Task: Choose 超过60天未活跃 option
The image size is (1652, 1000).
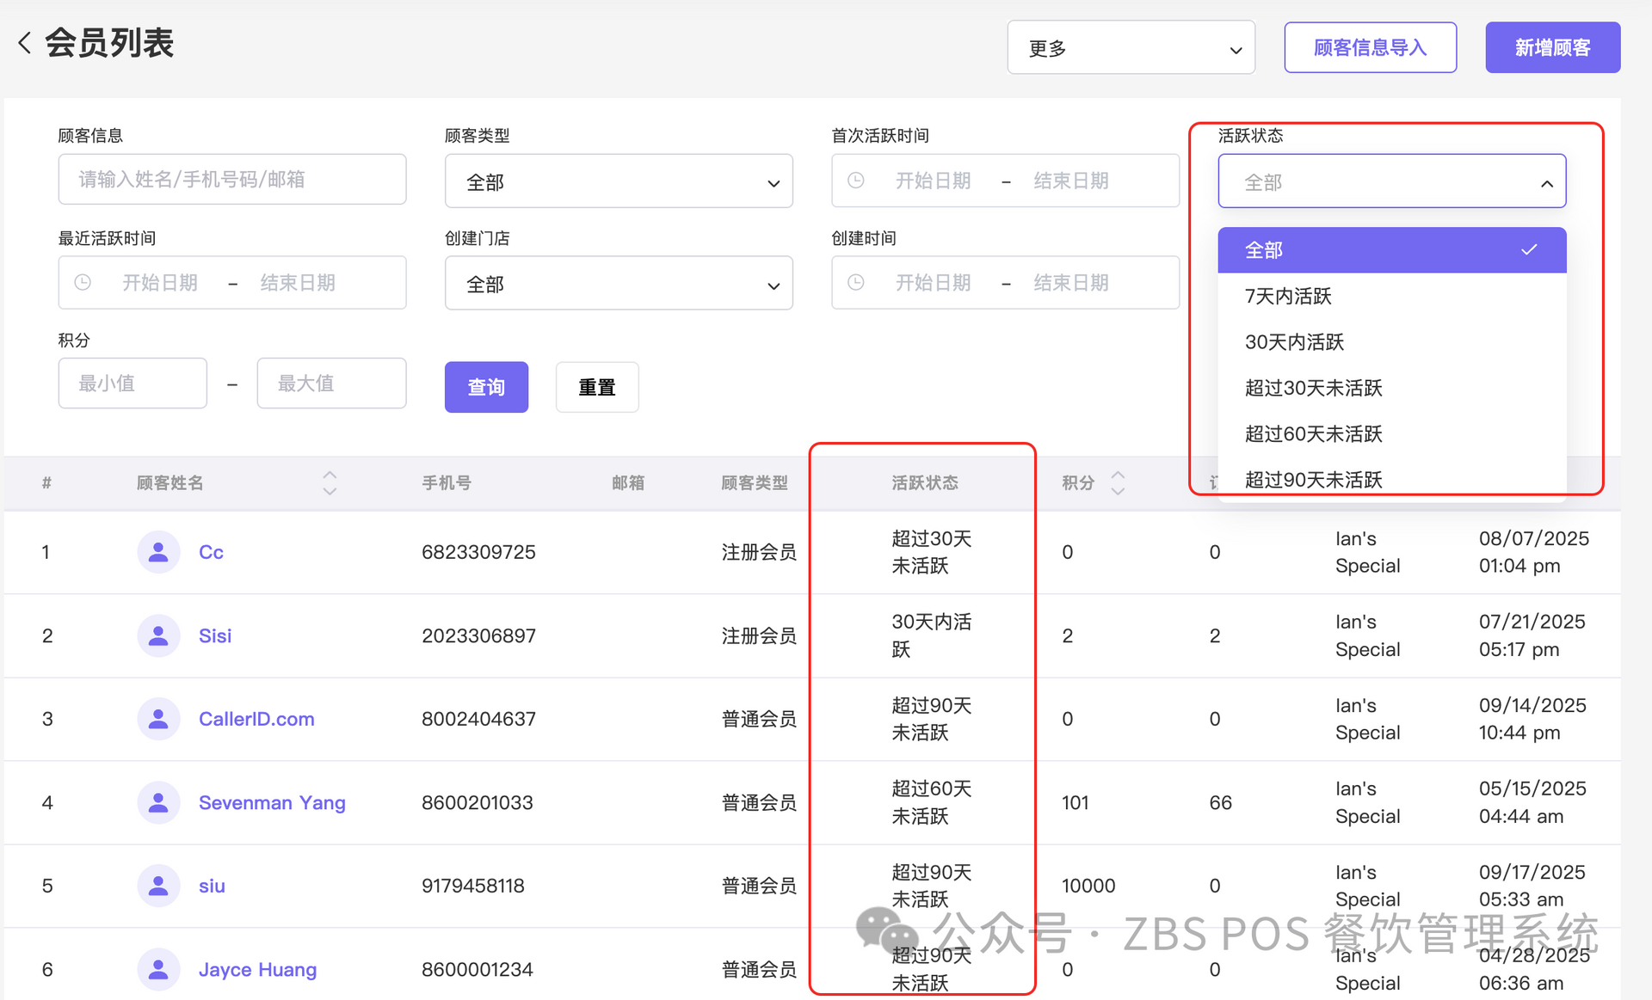Action: pyautogui.click(x=1313, y=434)
